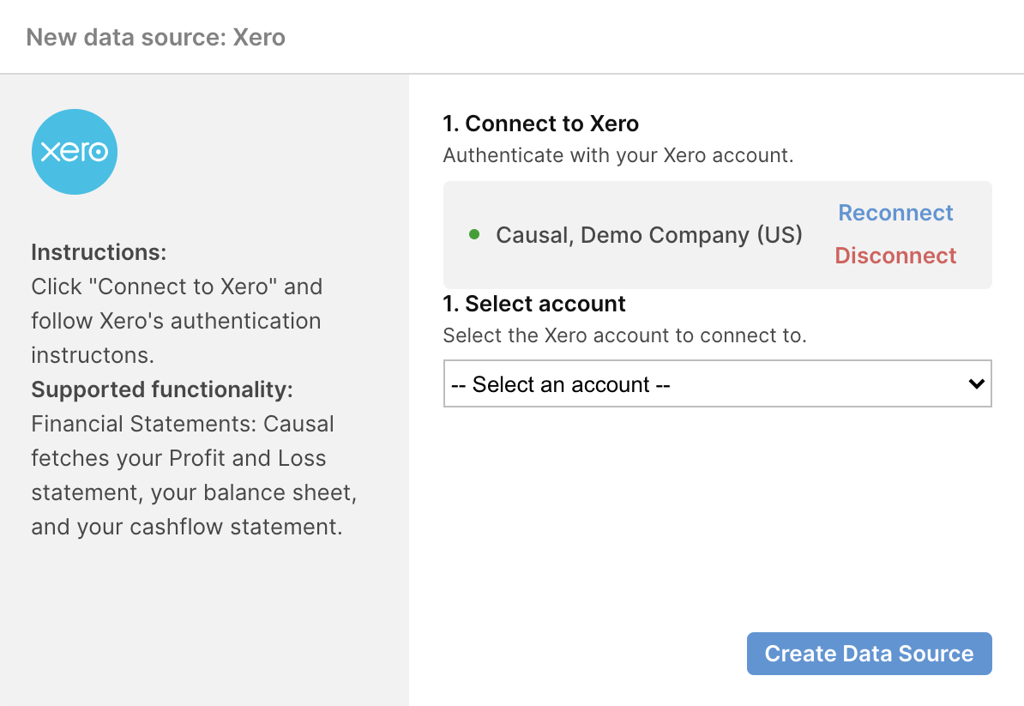Click the 'New data source: Xero' title
The image size is (1024, 706).
155,37
